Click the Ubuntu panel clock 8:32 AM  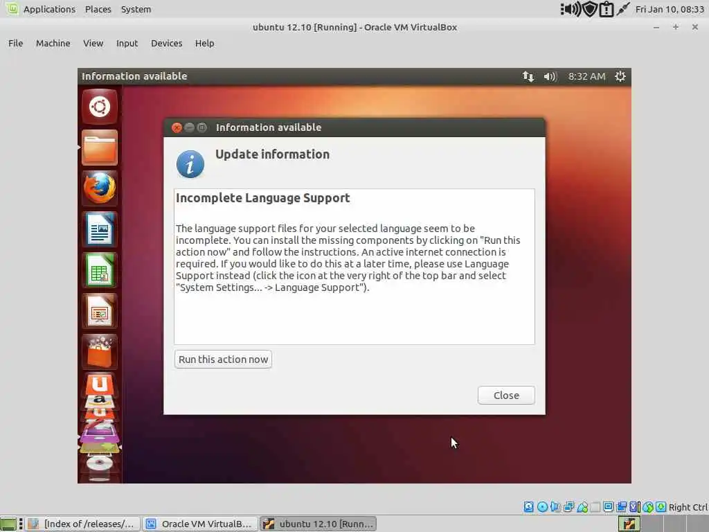pyautogui.click(x=587, y=76)
